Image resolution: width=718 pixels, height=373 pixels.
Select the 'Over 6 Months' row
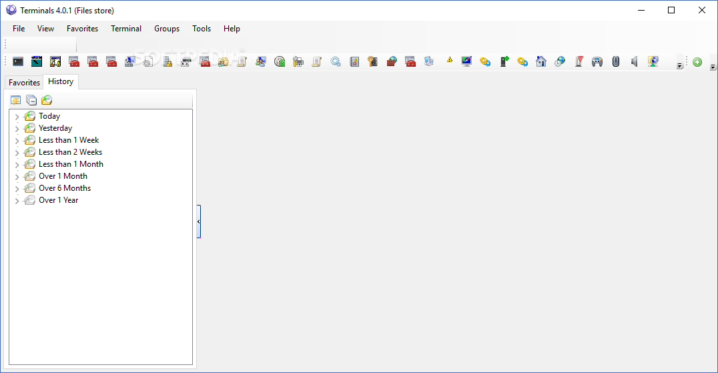[x=65, y=188]
